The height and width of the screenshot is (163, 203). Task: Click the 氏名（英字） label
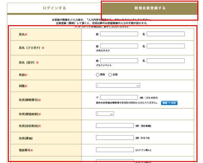(29, 63)
